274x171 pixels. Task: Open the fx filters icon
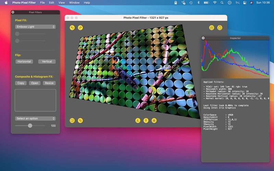point(138,120)
